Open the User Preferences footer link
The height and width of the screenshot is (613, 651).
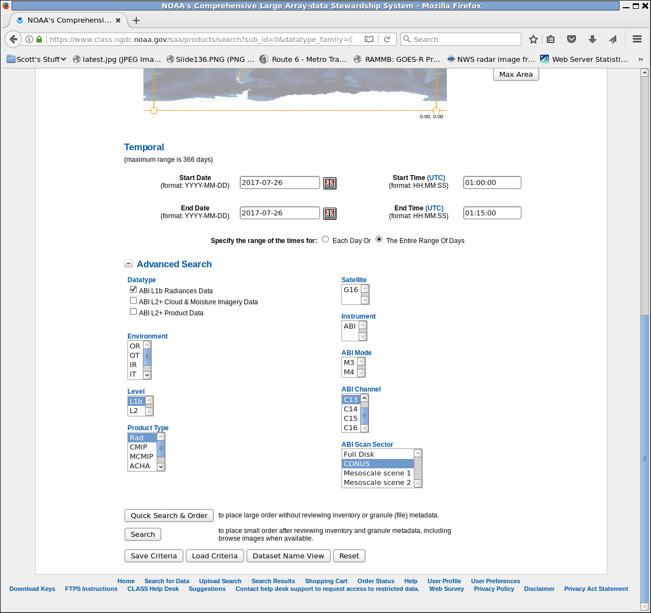coord(495,581)
